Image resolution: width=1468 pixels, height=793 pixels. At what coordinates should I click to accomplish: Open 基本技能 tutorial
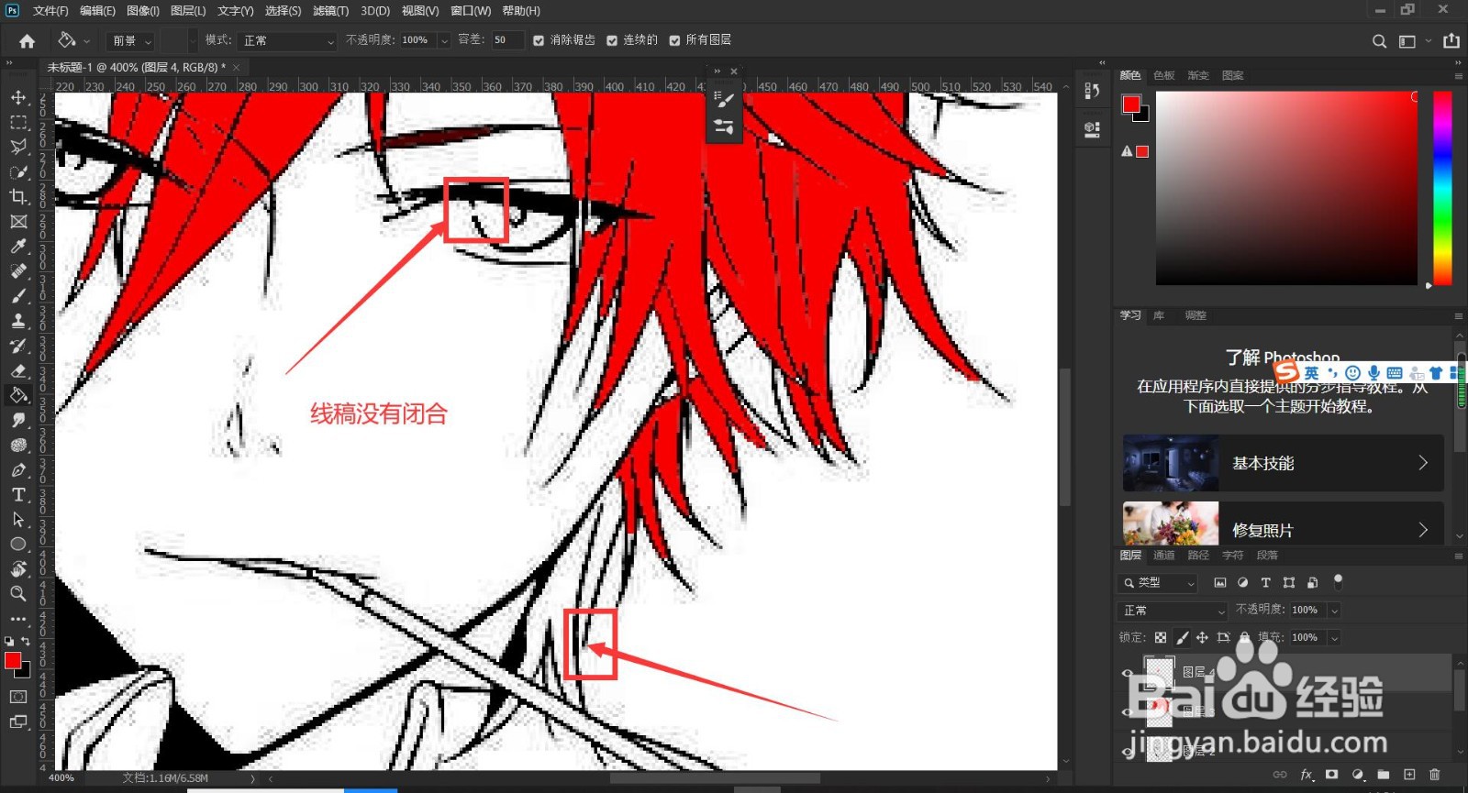(x=1283, y=463)
